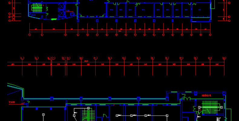Select the green staircase symbol in the upper floor plan
This screenshot has height=121, width=239.
37,8
